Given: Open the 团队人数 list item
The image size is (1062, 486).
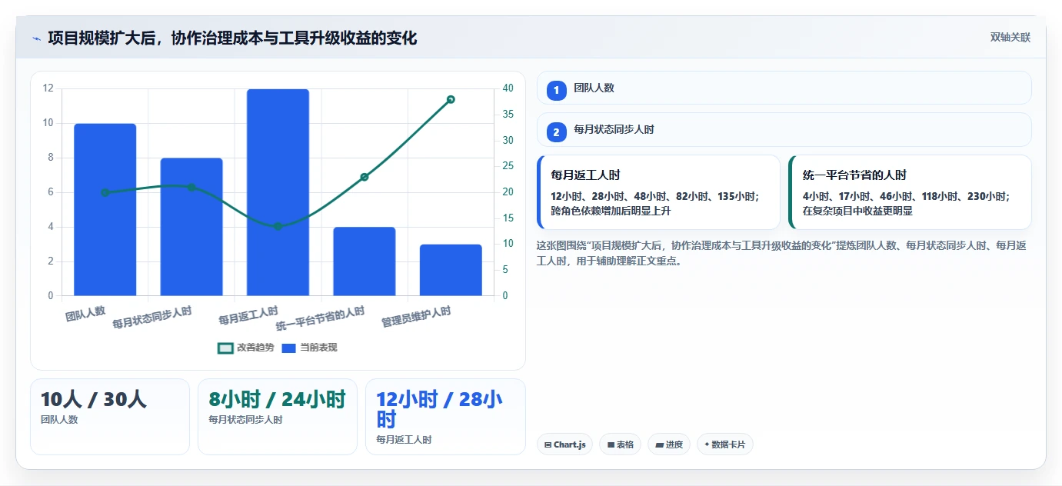Looking at the screenshot, I should [x=784, y=88].
